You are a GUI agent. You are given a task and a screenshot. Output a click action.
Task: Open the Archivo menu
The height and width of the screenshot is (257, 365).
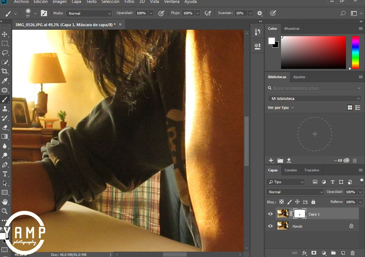[22, 2]
